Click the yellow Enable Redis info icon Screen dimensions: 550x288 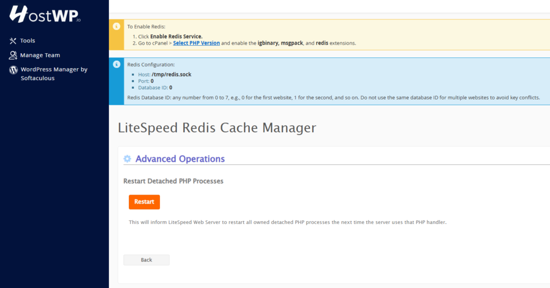(117, 26)
